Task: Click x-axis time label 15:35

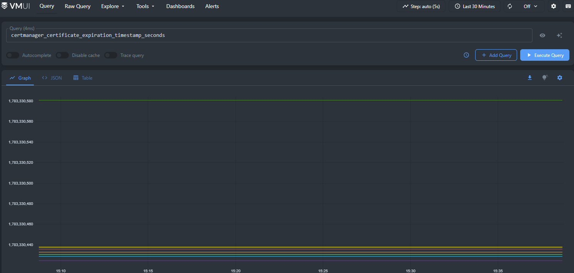Action: click(x=498, y=271)
